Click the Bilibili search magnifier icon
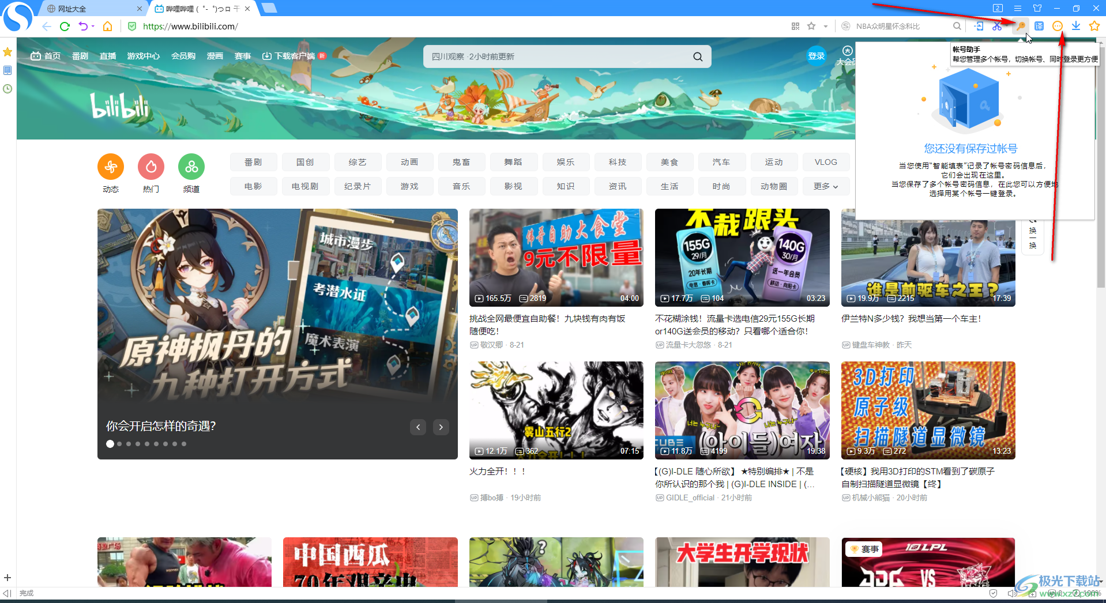The image size is (1106, 603). click(698, 56)
